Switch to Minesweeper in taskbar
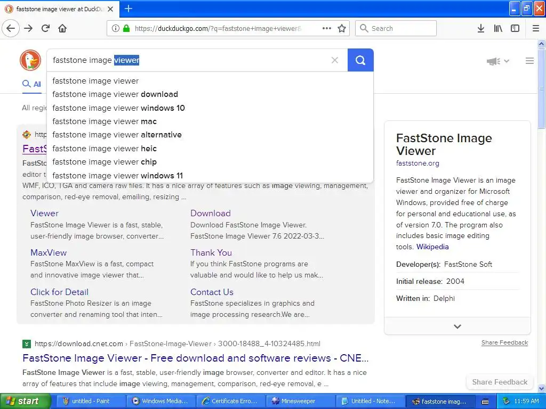Image resolution: width=546 pixels, height=409 pixels. [x=300, y=401]
